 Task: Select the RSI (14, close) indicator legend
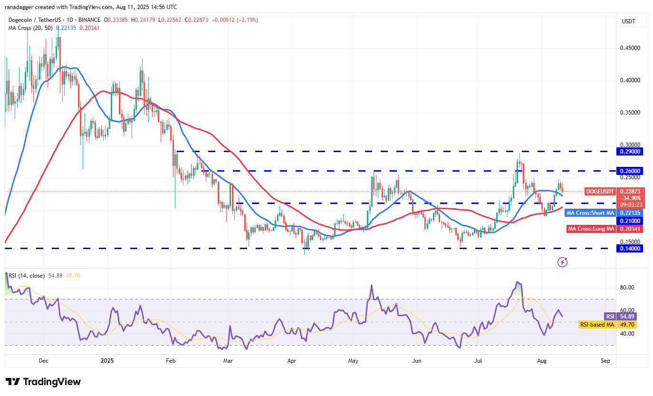26,276
